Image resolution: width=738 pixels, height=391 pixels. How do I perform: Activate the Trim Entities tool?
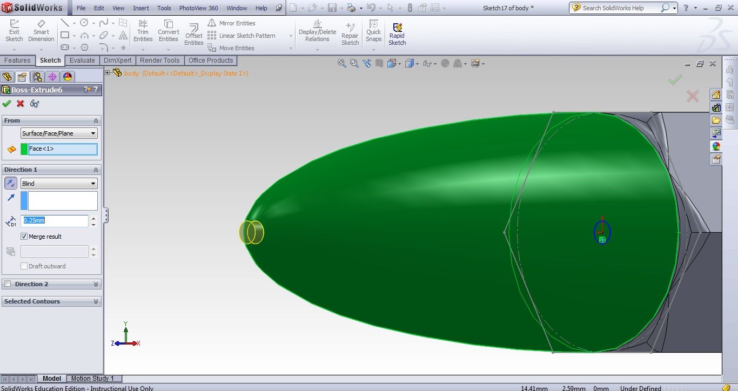pos(143,30)
